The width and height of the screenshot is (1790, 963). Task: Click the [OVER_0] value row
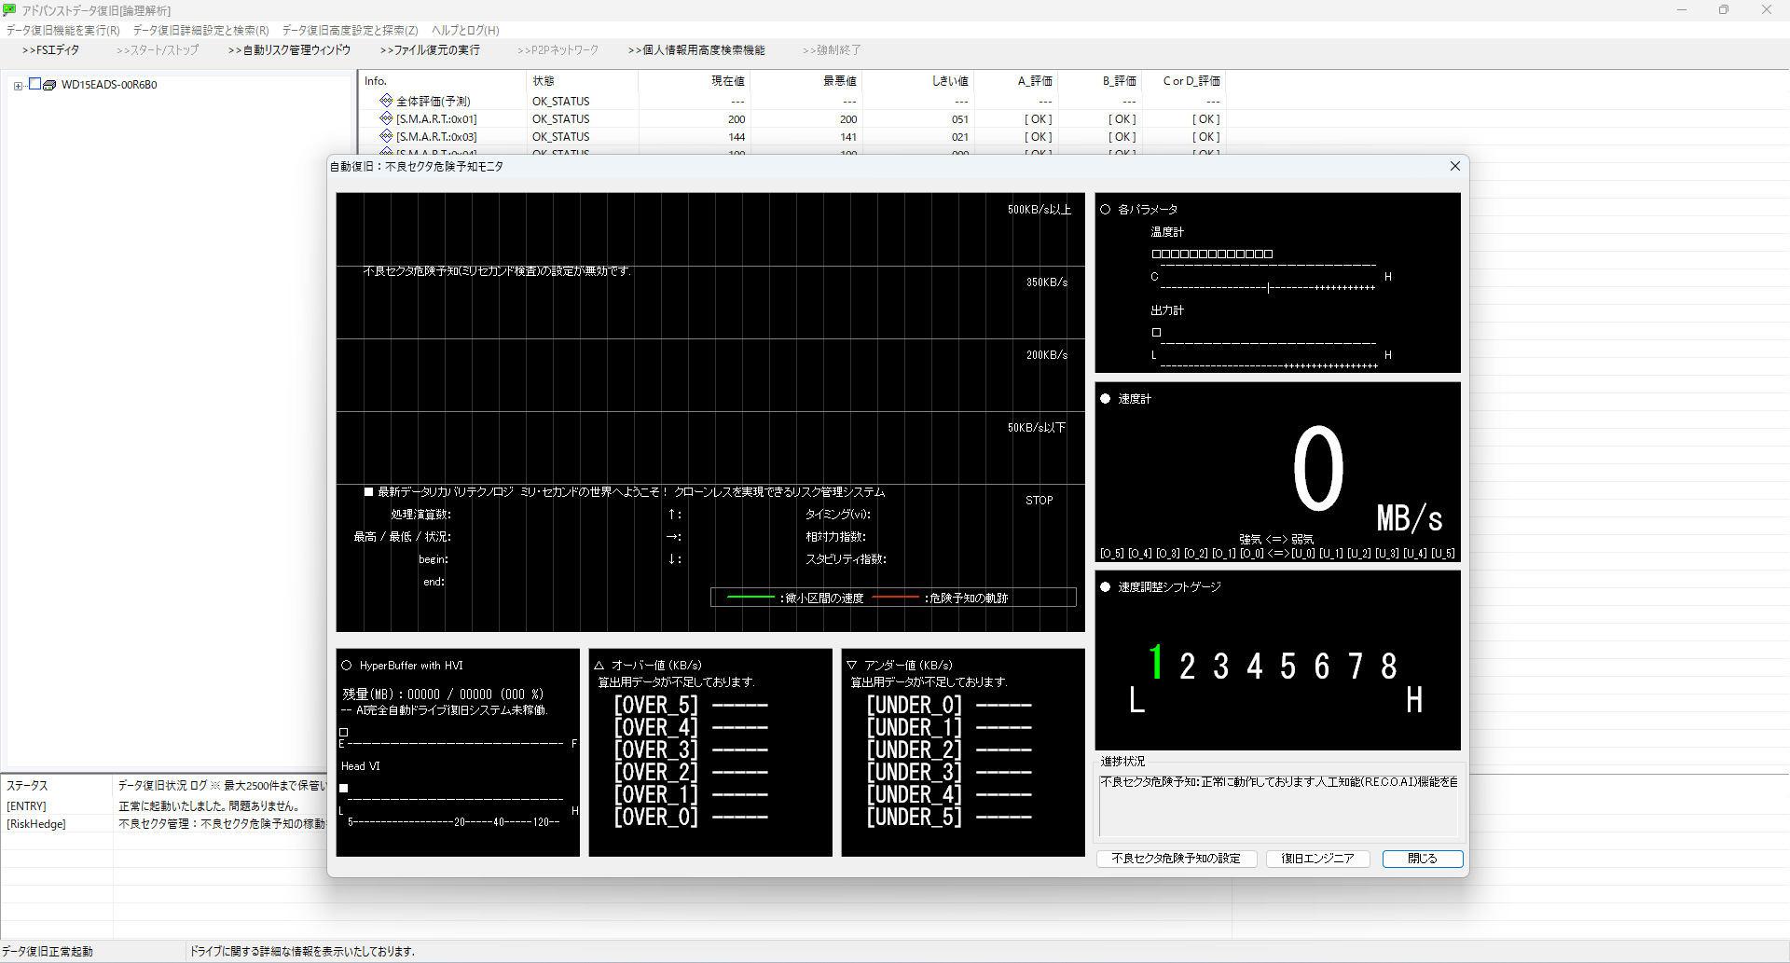pyautogui.click(x=691, y=818)
